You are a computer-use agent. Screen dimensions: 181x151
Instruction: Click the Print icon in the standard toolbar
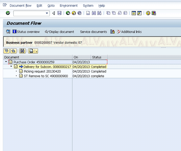coord(88,13)
